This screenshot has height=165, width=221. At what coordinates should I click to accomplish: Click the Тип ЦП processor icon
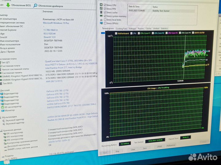coord(1,62)
